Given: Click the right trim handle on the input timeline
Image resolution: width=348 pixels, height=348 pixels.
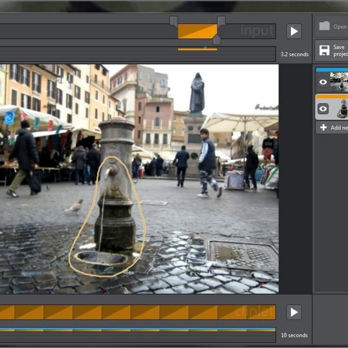Looking at the screenshot, I should (x=221, y=20).
